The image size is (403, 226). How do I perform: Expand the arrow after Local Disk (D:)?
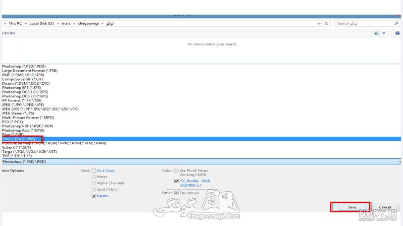click(58, 23)
